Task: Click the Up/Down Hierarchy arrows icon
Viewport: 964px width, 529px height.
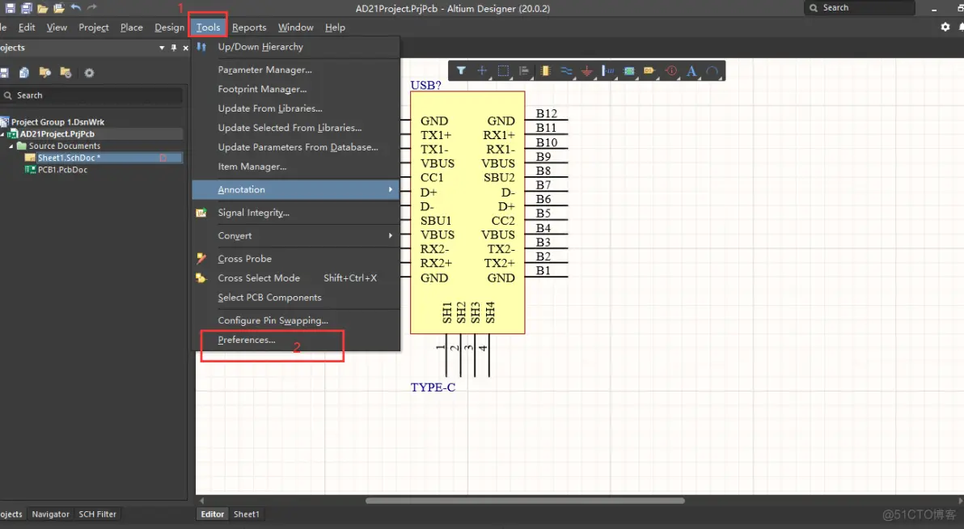Action: (201, 47)
